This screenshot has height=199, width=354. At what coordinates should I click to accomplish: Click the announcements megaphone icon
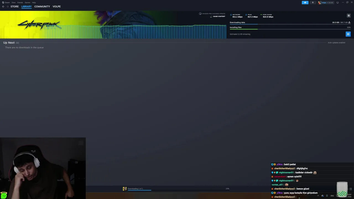pos(305,2)
